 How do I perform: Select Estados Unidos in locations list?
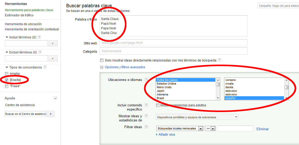186,84
